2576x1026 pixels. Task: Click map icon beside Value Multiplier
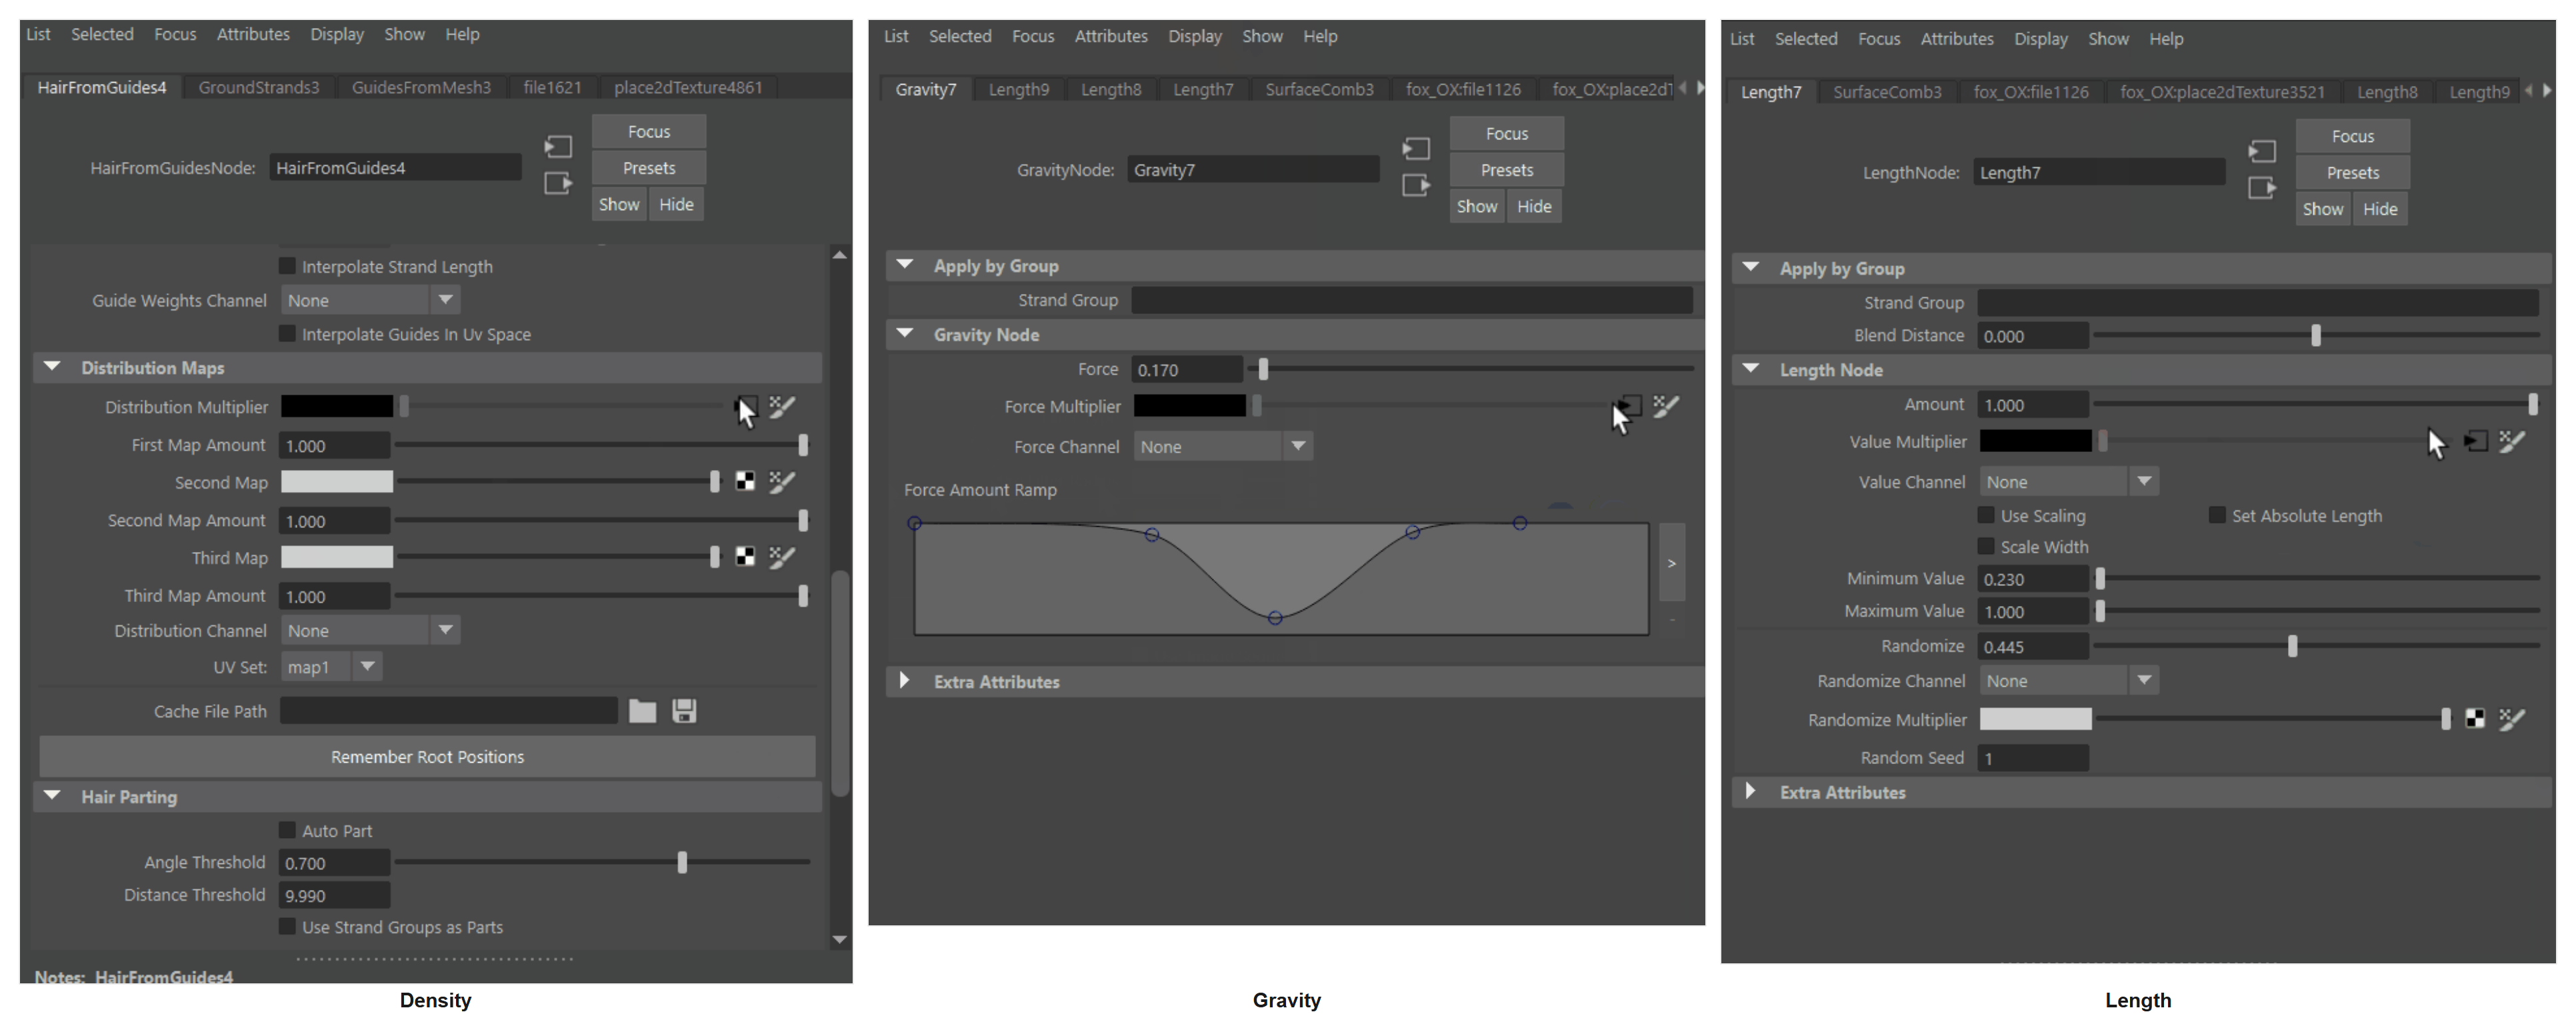pyautogui.click(x=2475, y=441)
